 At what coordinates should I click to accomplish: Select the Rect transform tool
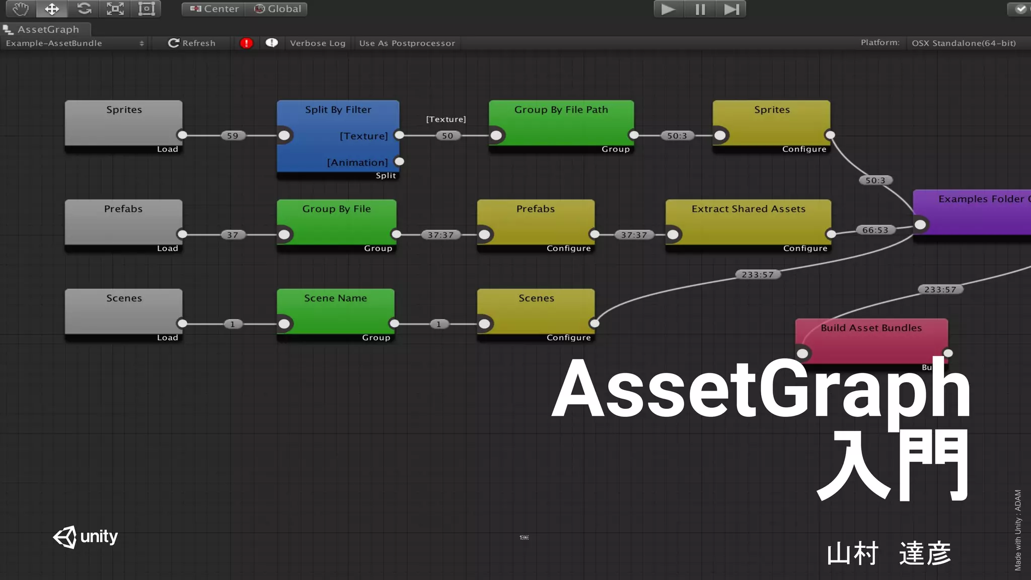146,9
